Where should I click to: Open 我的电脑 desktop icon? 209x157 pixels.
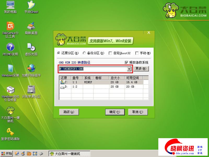[x=10, y=5]
